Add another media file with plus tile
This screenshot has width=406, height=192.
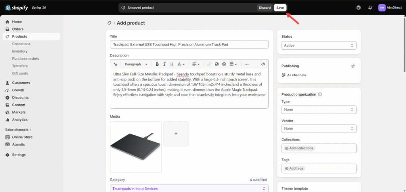coord(176,134)
